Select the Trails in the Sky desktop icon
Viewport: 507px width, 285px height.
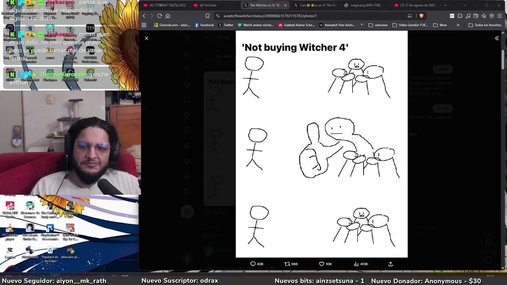tap(70, 232)
